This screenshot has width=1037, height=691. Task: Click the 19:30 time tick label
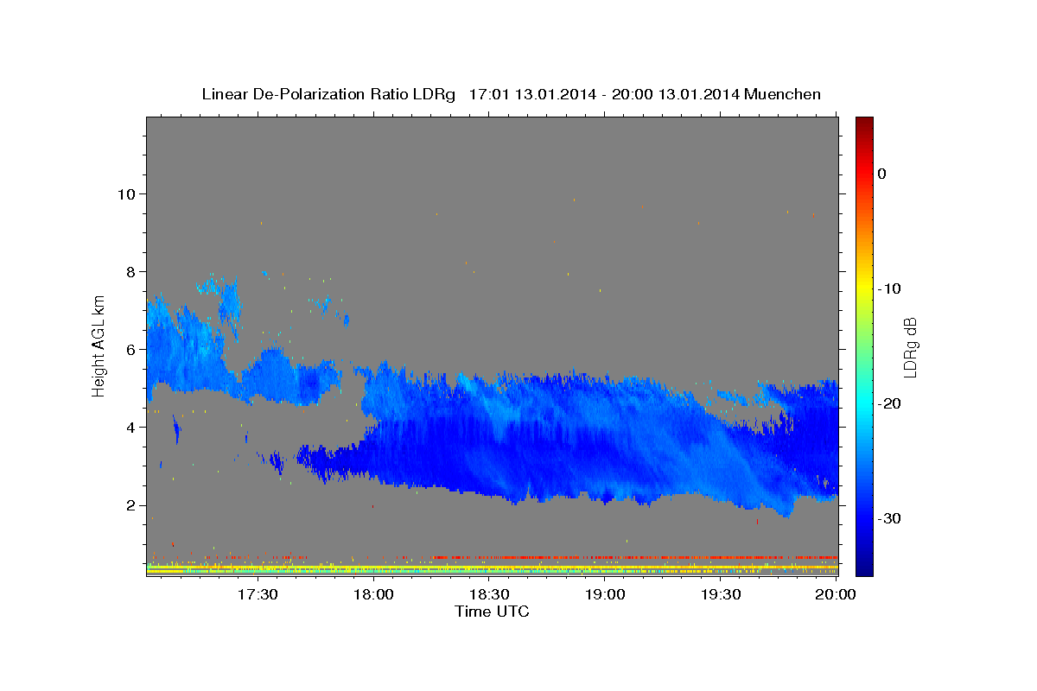(x=721, y=594)
